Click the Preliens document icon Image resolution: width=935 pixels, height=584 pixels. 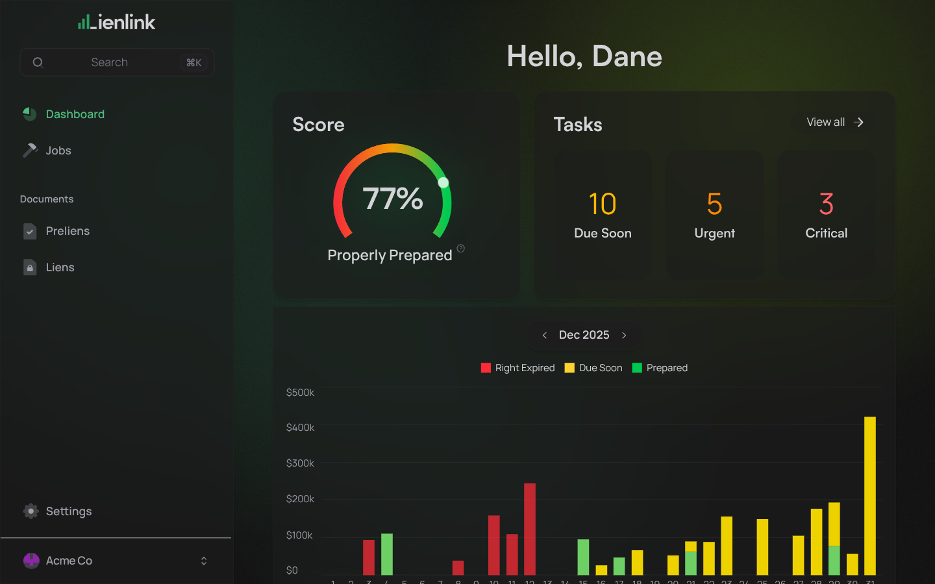click(x=29, y=231)
